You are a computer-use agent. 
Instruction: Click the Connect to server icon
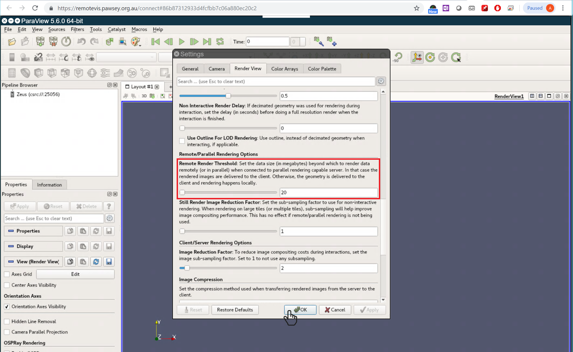[x=40, y=42]
